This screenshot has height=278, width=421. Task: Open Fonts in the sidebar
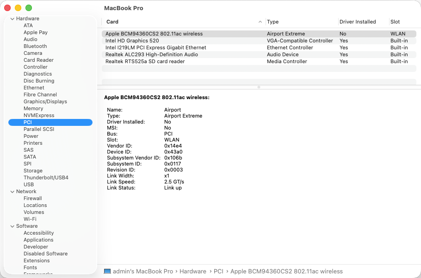[30, 267]
